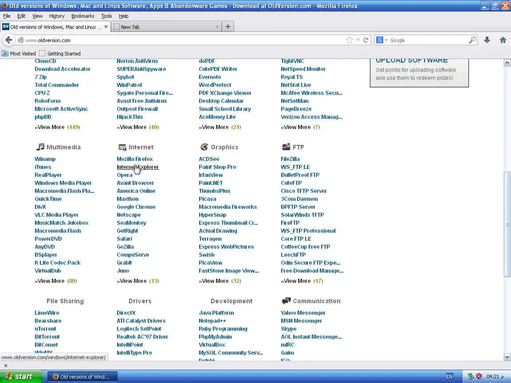Open a new tab with the plus button

[228, 27]
